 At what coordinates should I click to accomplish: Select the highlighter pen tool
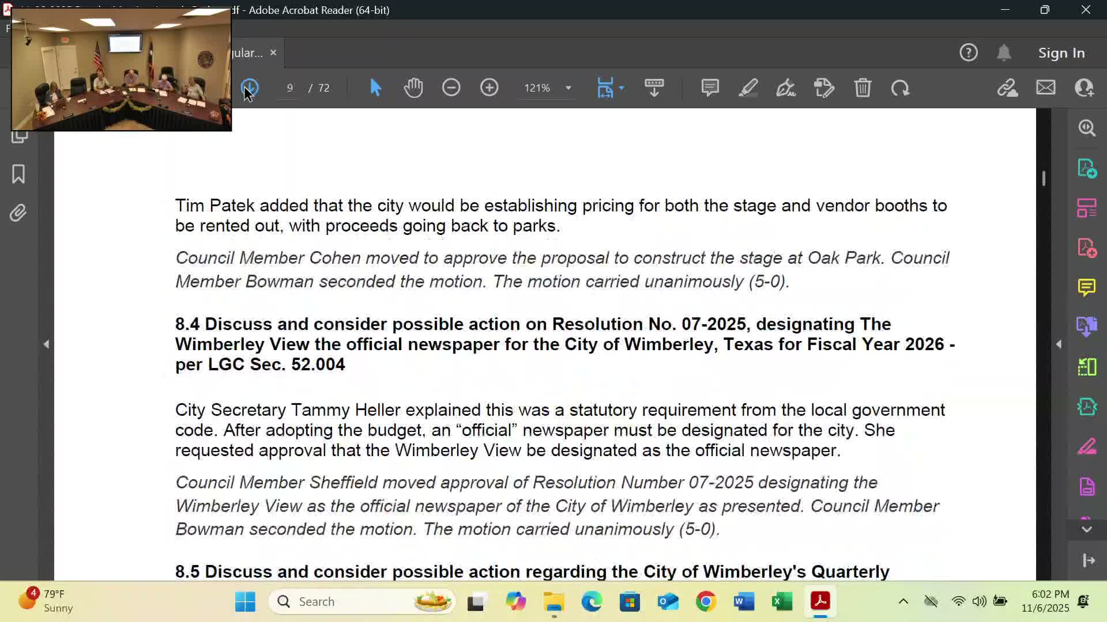coord(748,88)
